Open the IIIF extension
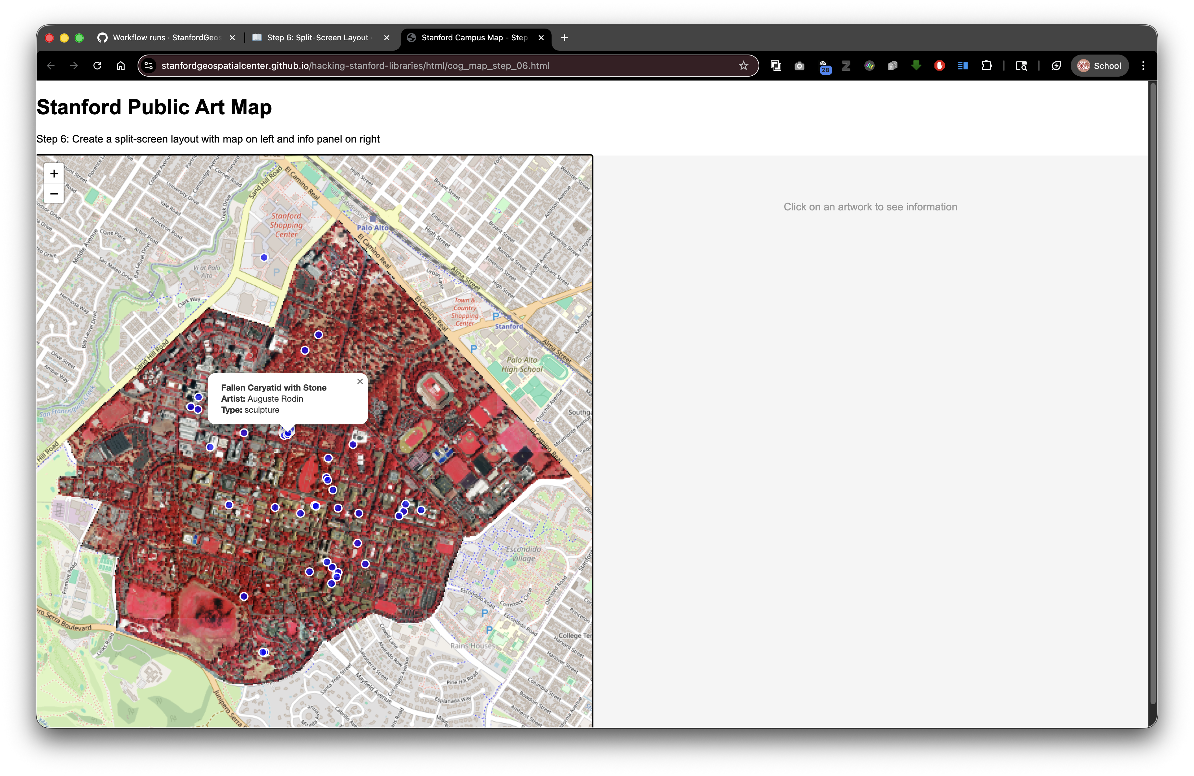Screen dimensions: 1194x776 (x=869, y=65)
